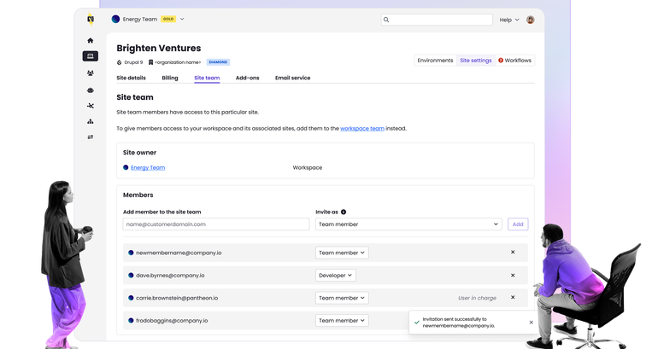Click the Pantheon logo icon
Screen dimensions: 646x349
coord(91,19)
